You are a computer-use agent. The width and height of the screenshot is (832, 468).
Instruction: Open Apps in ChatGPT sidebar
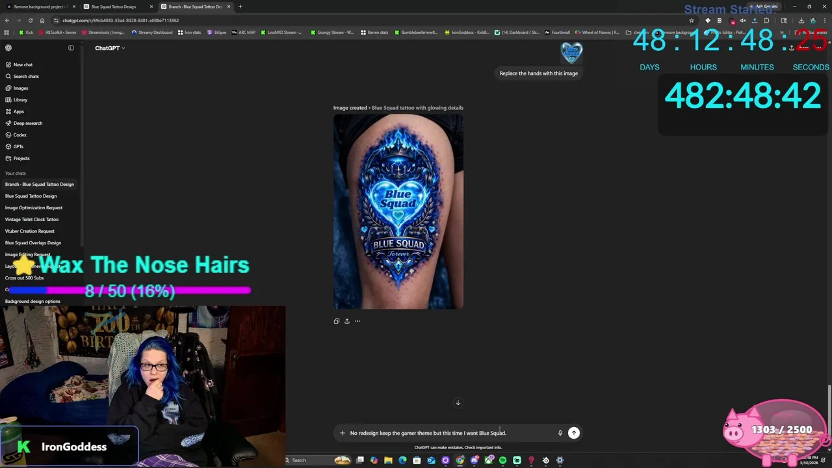(x=14, y=111)
